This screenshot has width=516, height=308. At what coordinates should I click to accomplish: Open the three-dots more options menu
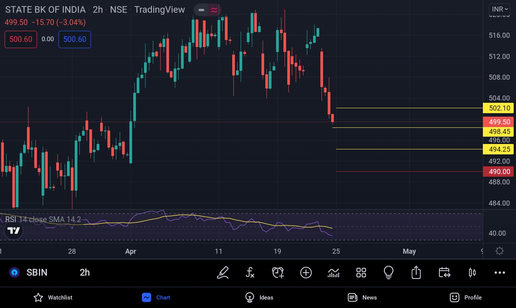click(x=499, y=273)
